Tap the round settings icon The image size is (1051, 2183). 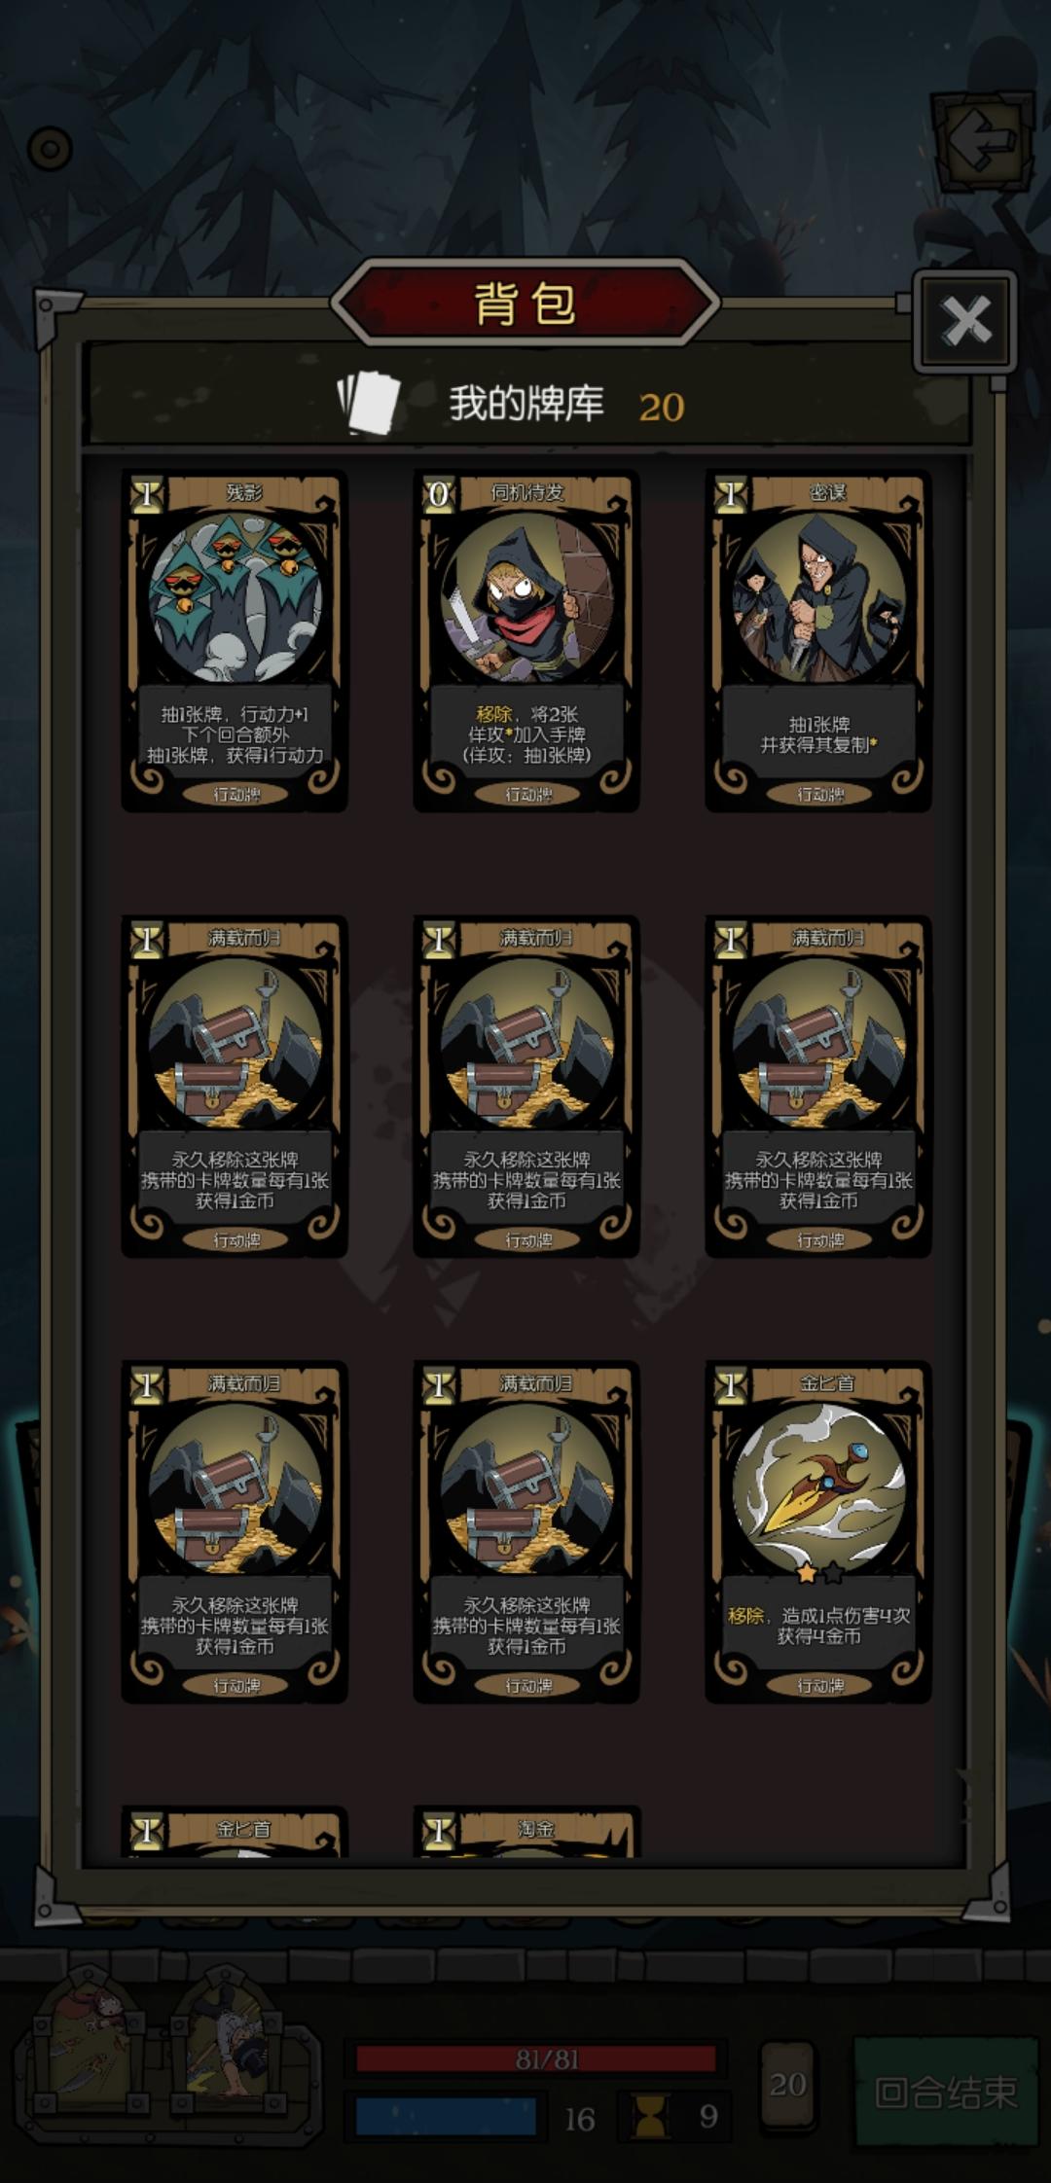tap(50, 149)
